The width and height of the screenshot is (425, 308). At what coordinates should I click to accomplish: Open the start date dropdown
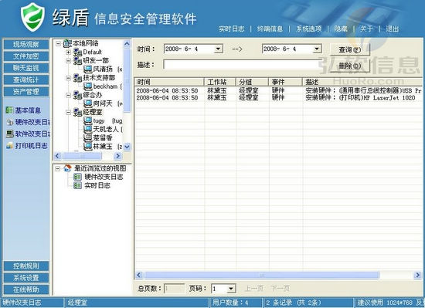point(218,49)
